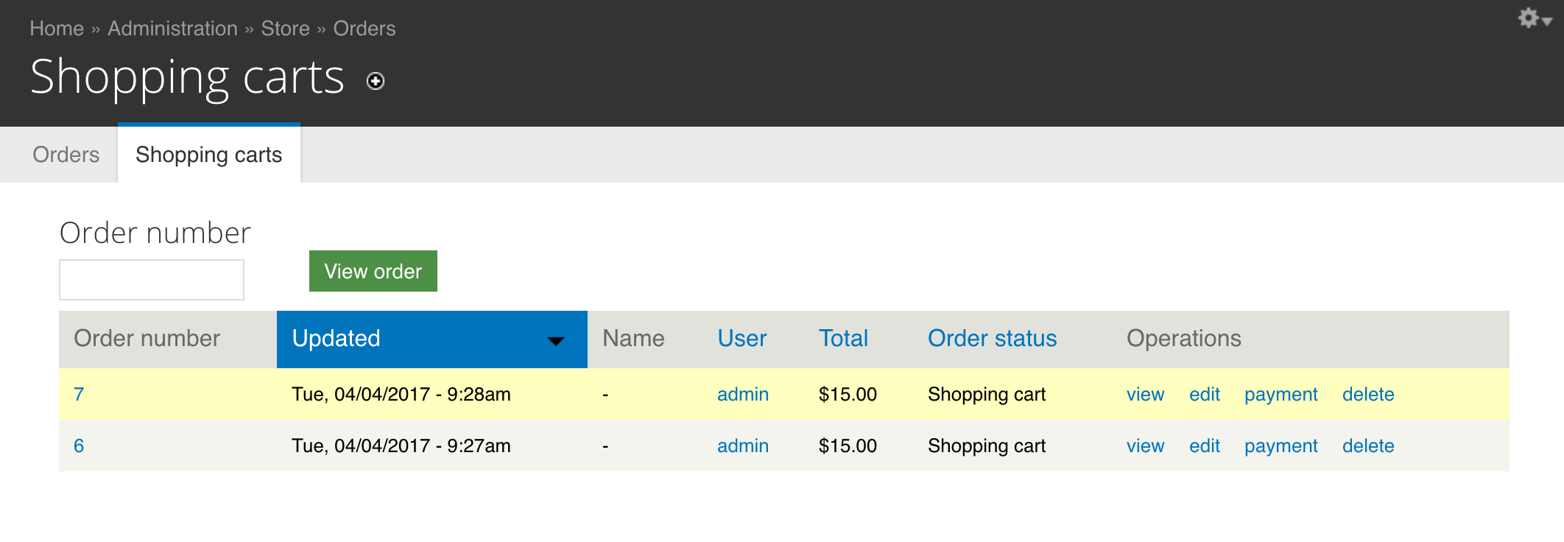Image resolution: width=1564 pixels, height=542 pixels.
Task: Edit order 6 using its edit link
Action: pos(1205,446)
